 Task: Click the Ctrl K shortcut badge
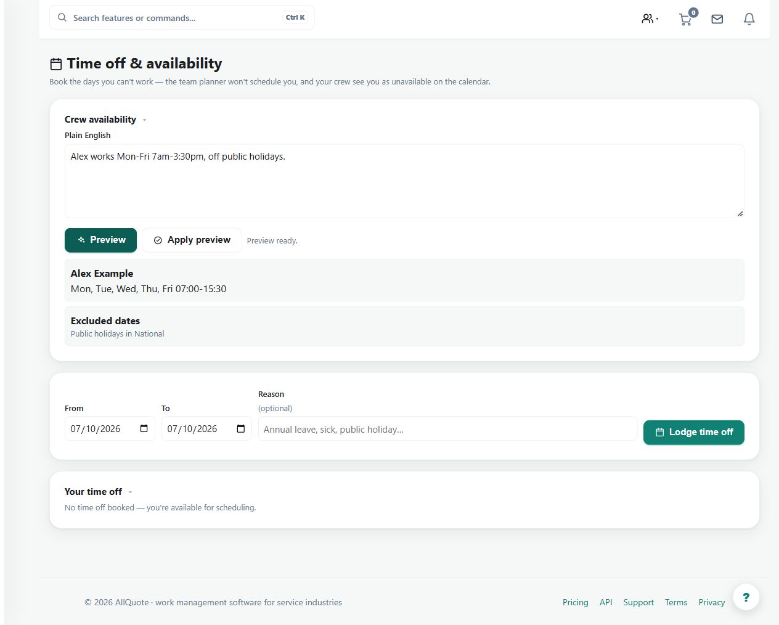coord(295,17)
